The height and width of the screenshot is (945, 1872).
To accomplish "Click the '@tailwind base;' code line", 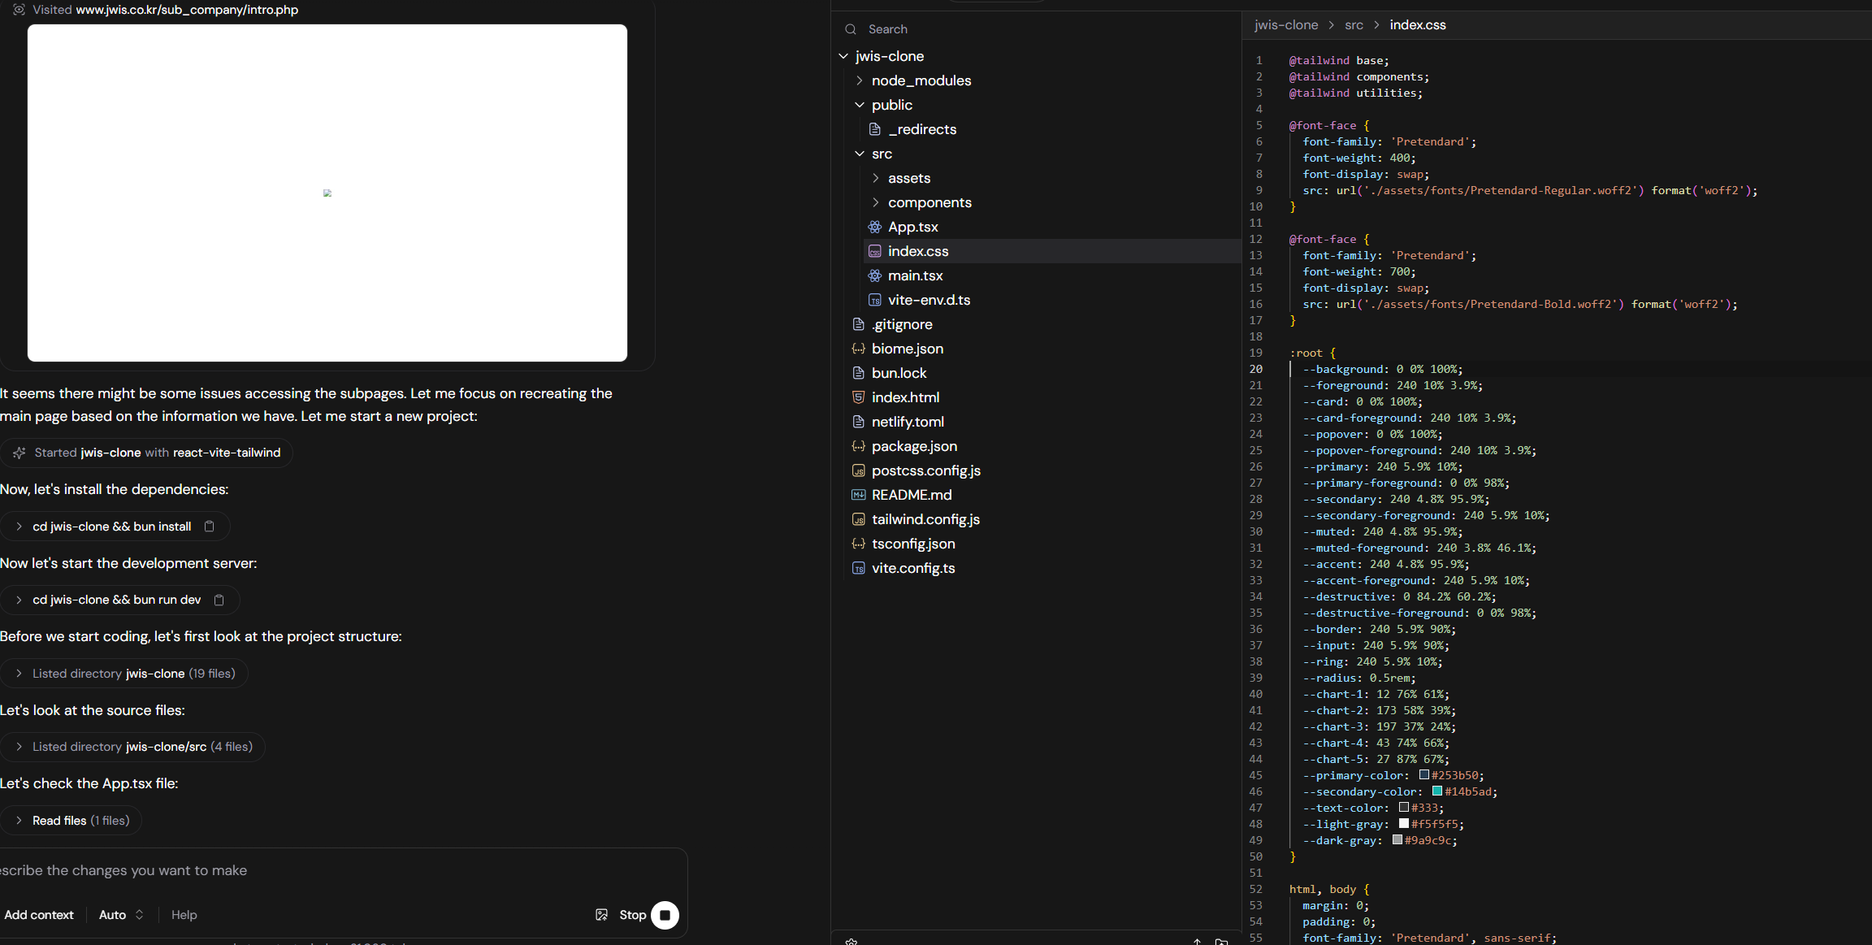I will [x=1339, y=60].
